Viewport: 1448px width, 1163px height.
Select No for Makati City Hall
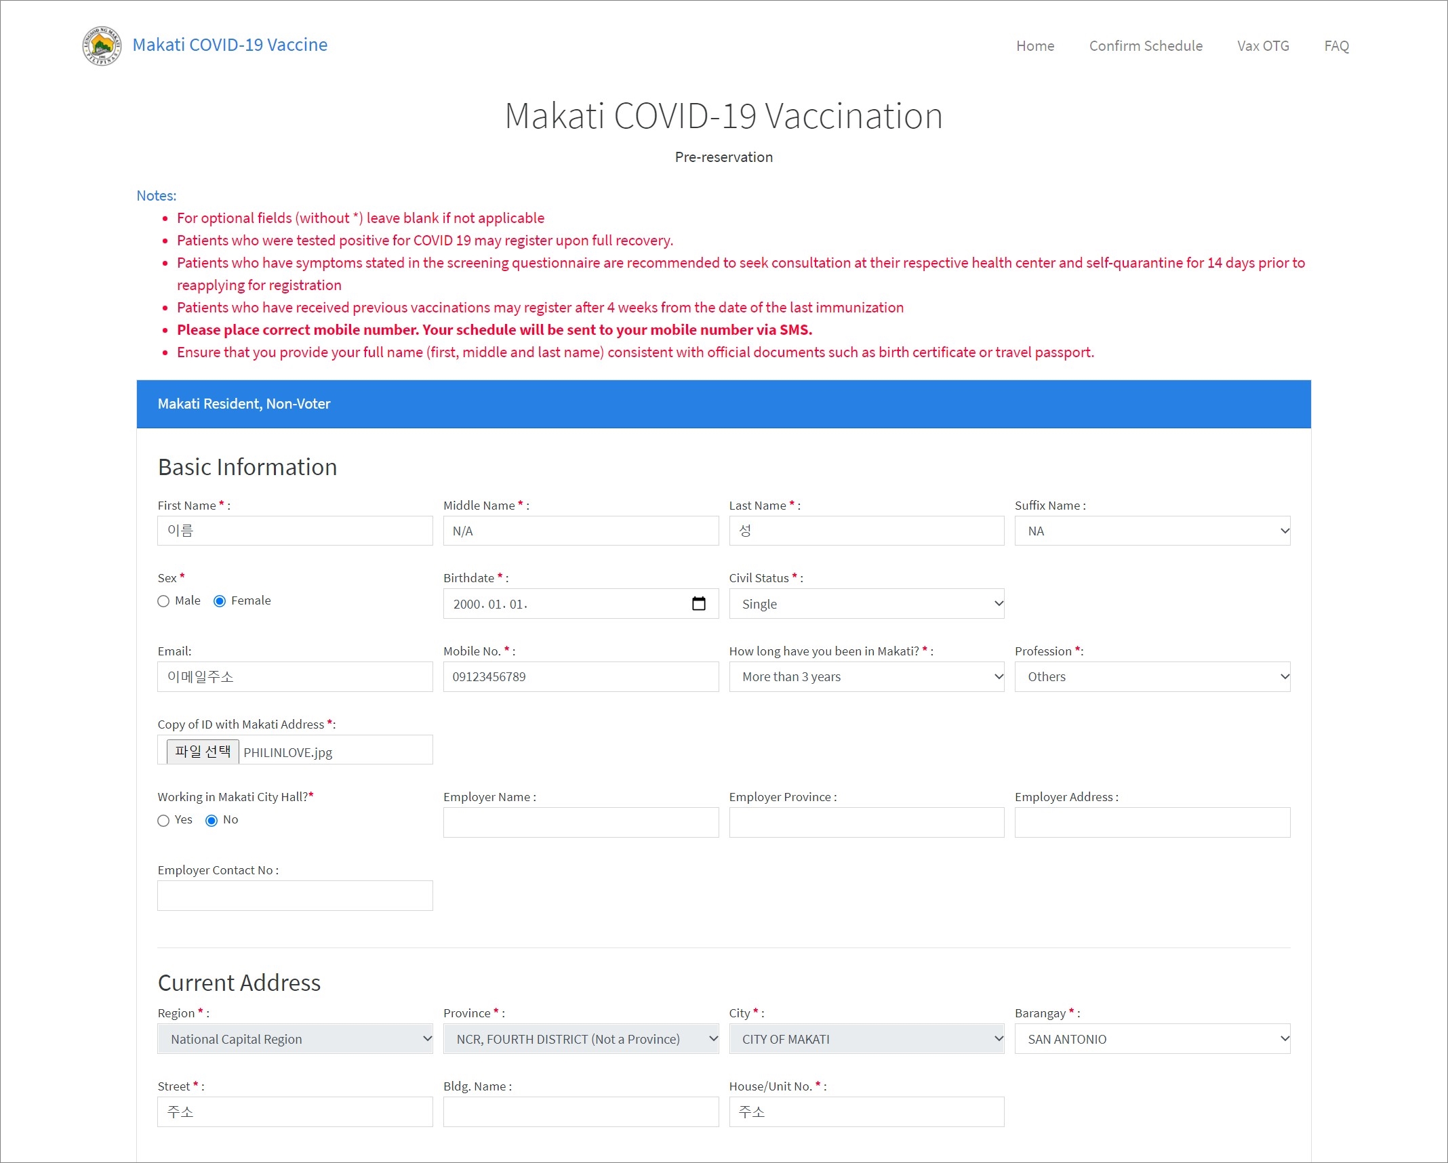click(212, 821)
